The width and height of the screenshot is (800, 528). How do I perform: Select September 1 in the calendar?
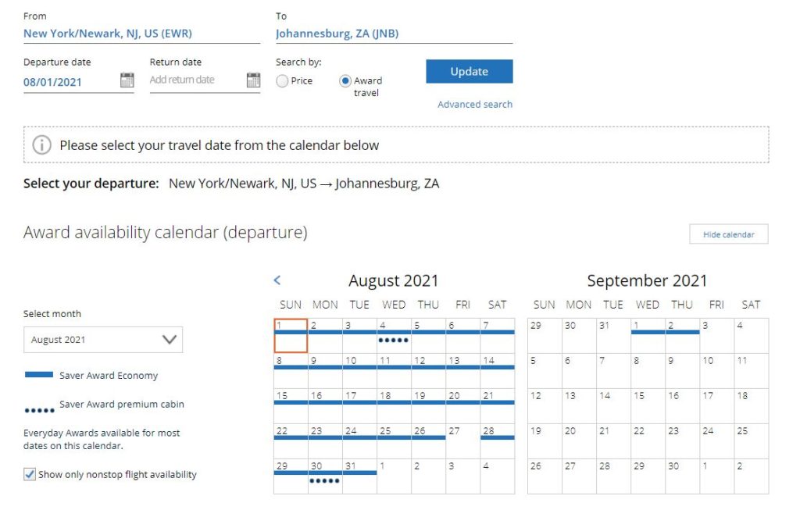coord(648,335)
